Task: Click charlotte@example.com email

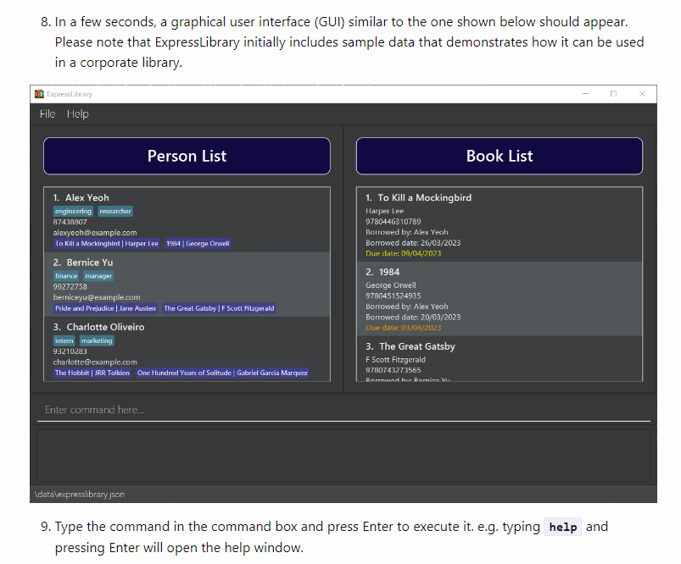Action: point(95,362)
